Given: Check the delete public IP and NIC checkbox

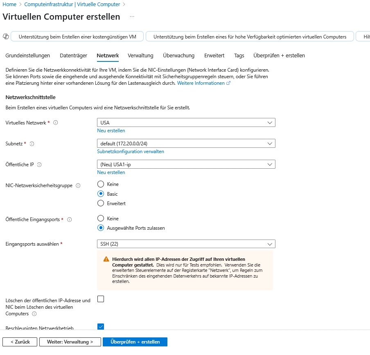Looking at the screenshot, I should [101, 299].
